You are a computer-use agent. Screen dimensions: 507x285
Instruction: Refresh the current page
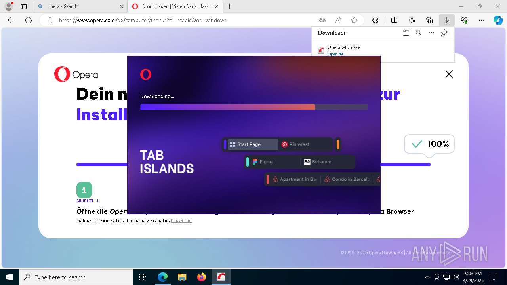(29, 20)
